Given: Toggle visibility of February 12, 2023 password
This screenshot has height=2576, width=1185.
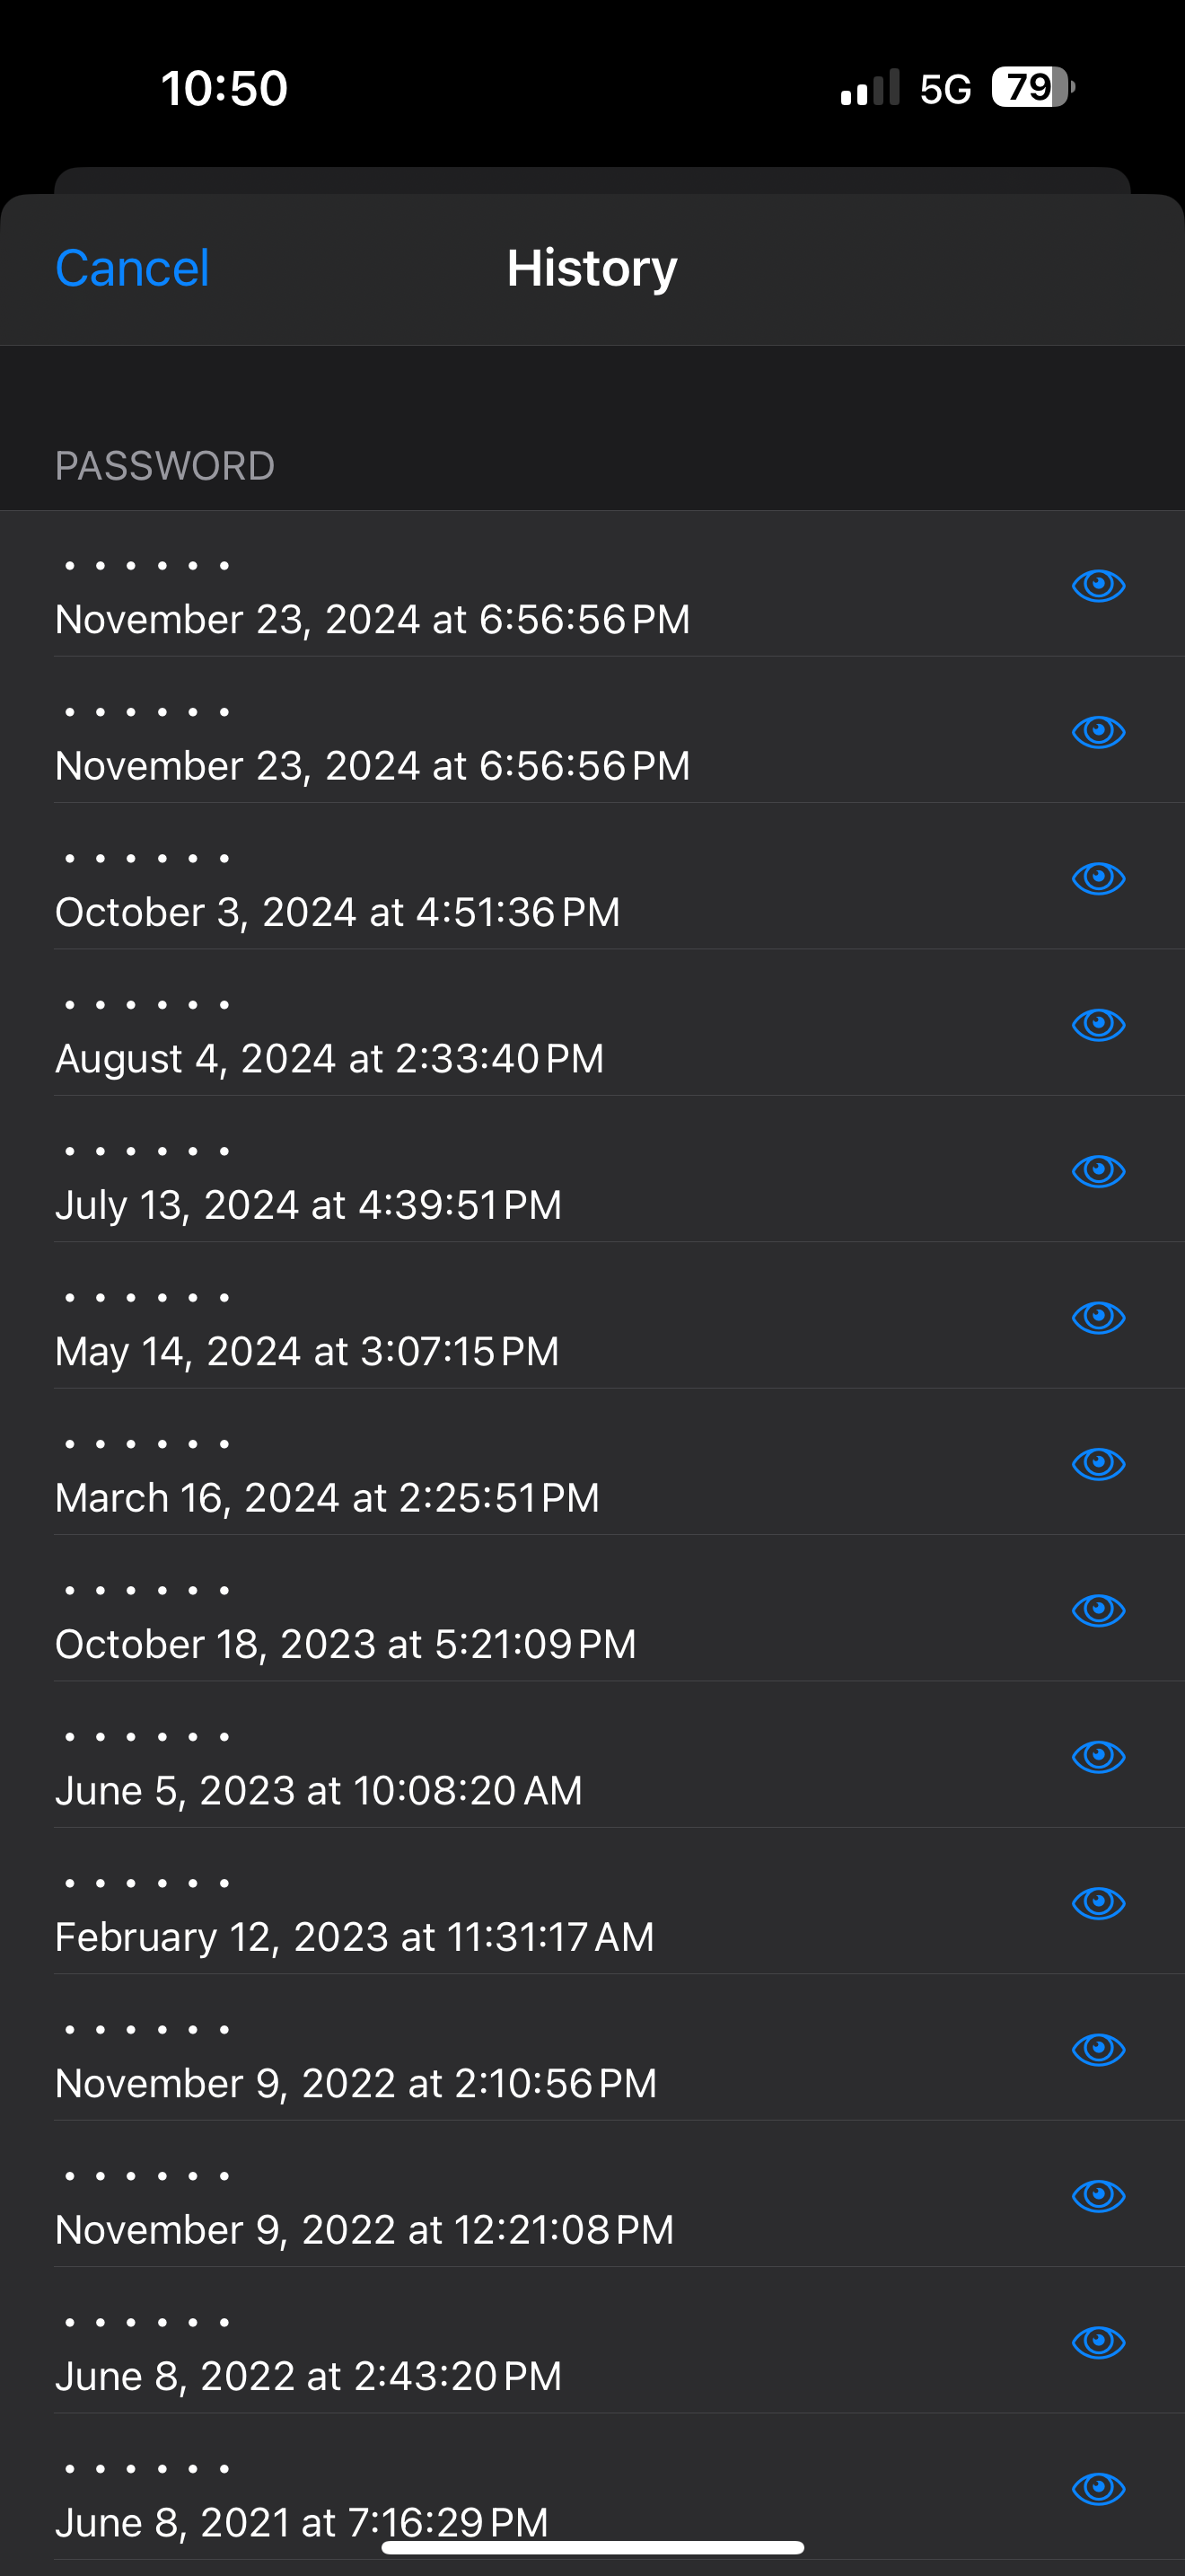Looking at the screenshot, I should pyautogui.click(x=1098, y=1903).
